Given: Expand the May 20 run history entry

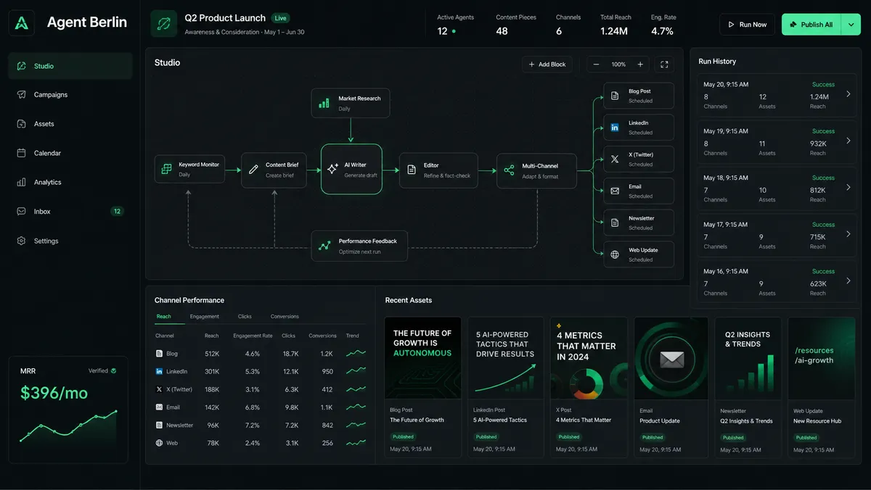Looking at the screenshot, I should 848,94.
